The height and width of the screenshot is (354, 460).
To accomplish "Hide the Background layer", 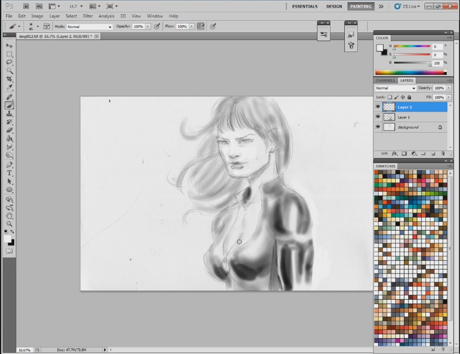I will pos(378,127).
